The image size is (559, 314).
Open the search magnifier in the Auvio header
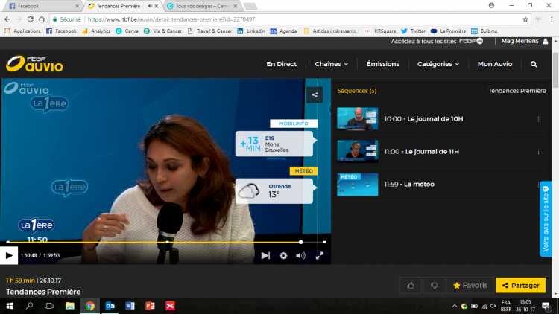534,64
